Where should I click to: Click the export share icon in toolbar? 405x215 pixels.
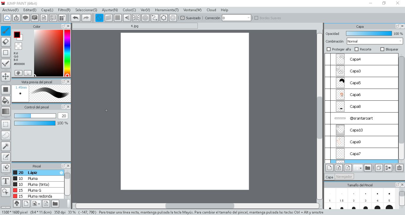point(16,18)
